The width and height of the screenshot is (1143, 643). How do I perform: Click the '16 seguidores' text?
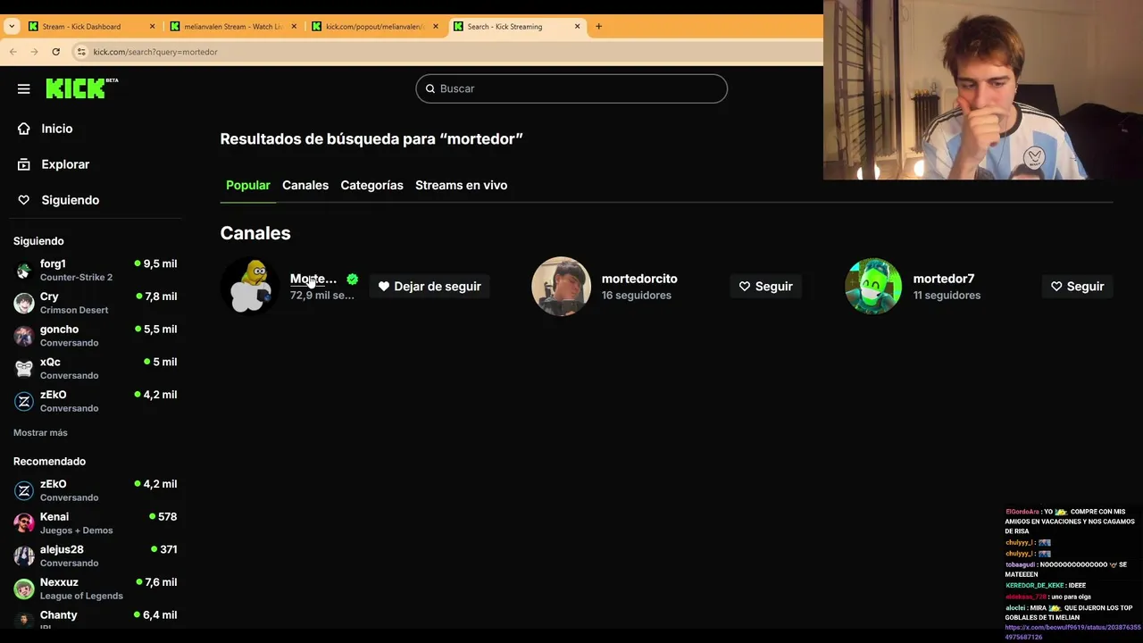pos(637,296)
